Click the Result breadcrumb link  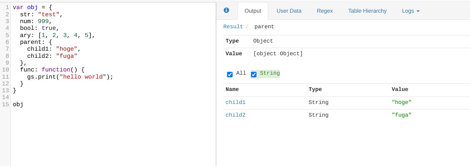233,27
